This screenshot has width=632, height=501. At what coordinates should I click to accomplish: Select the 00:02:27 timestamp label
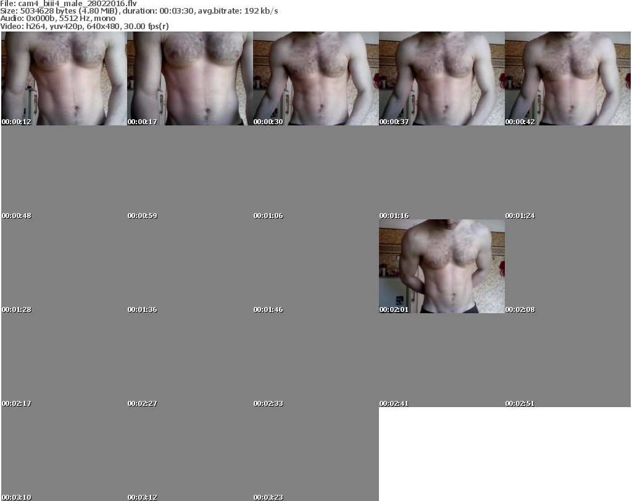(x=143, y=403)
